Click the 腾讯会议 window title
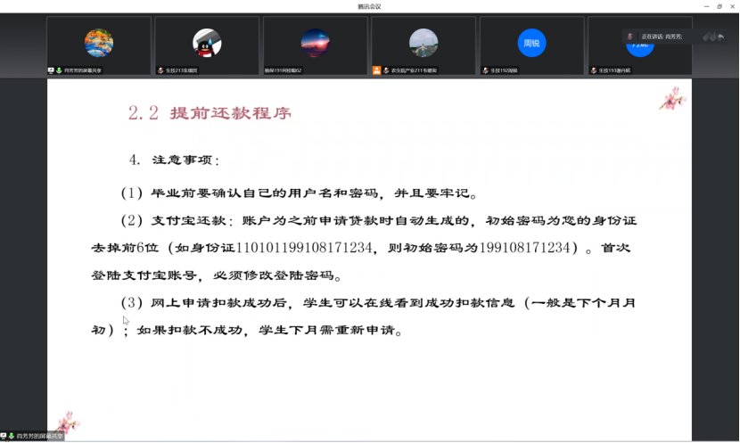Screen dimensions: 740x443 (x=369, y=5)
